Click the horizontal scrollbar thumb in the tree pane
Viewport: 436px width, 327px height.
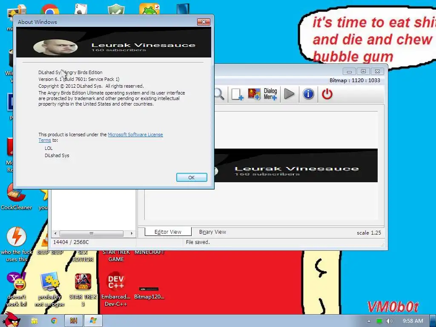pos(92,233)
